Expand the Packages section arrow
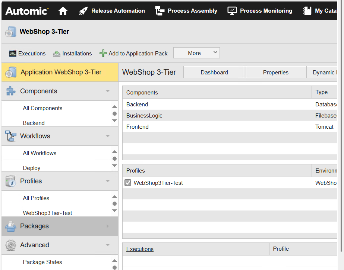Viewport: 344px width, 270px height. coord(107,226)
